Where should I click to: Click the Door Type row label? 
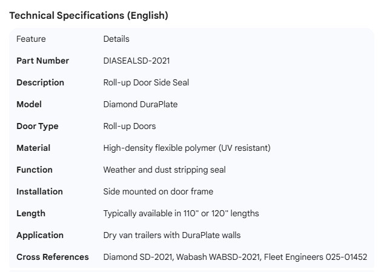[37, 126]
